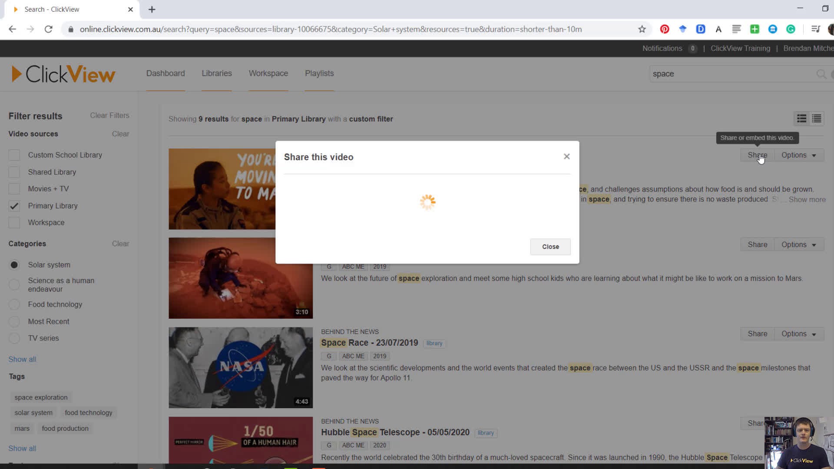Clear Video sources filter
834x469 pixels.
pos(120,134)
